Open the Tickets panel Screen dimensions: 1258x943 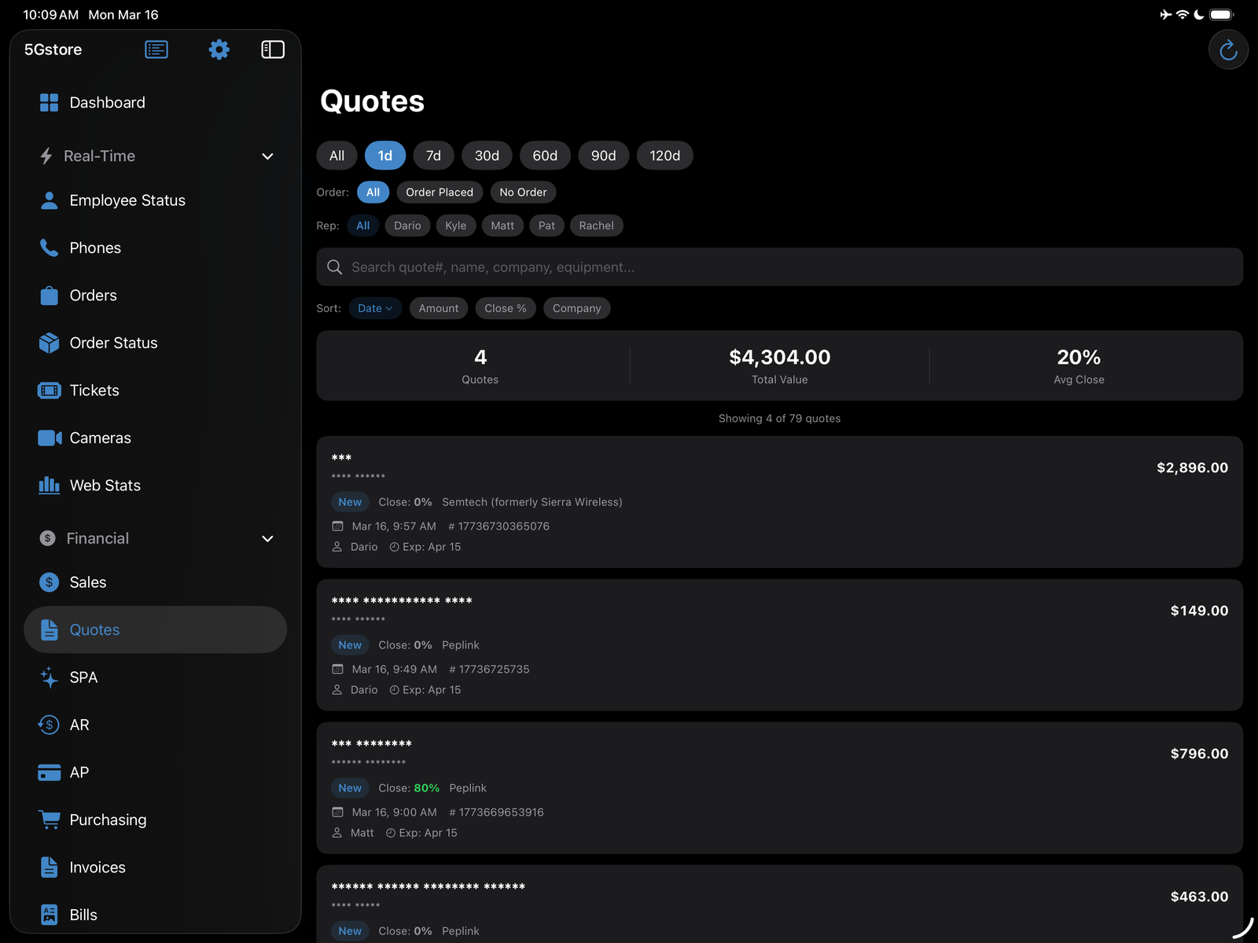(x=94, y=390)
